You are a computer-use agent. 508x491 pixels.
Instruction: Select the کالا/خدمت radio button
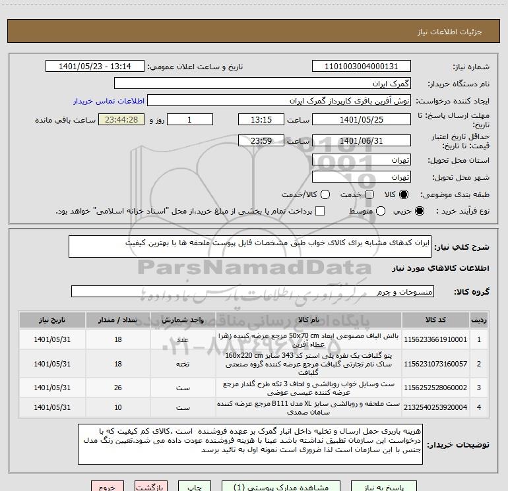pos(325,194)
